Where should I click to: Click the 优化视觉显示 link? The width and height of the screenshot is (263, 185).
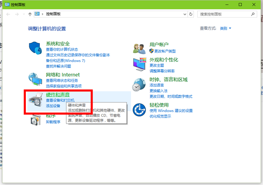coord(160,116)
